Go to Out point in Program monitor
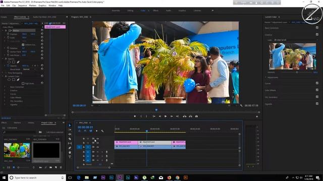Image resolution: width=323 pixels, height=181 pixels. point(177,116)
